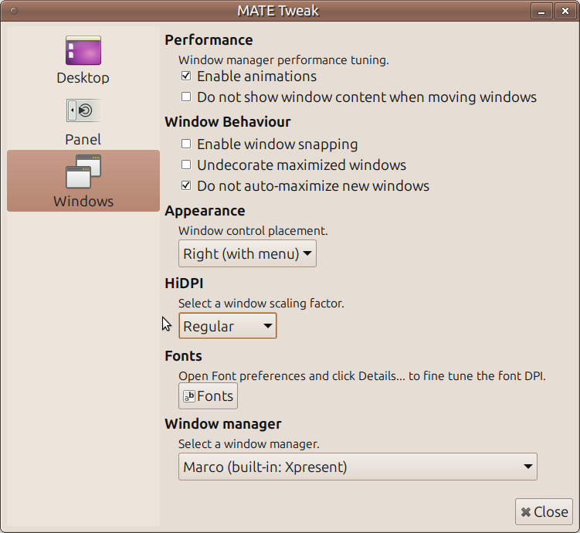Uncheck Do not auto-maximize new windows

pos(186,185)
